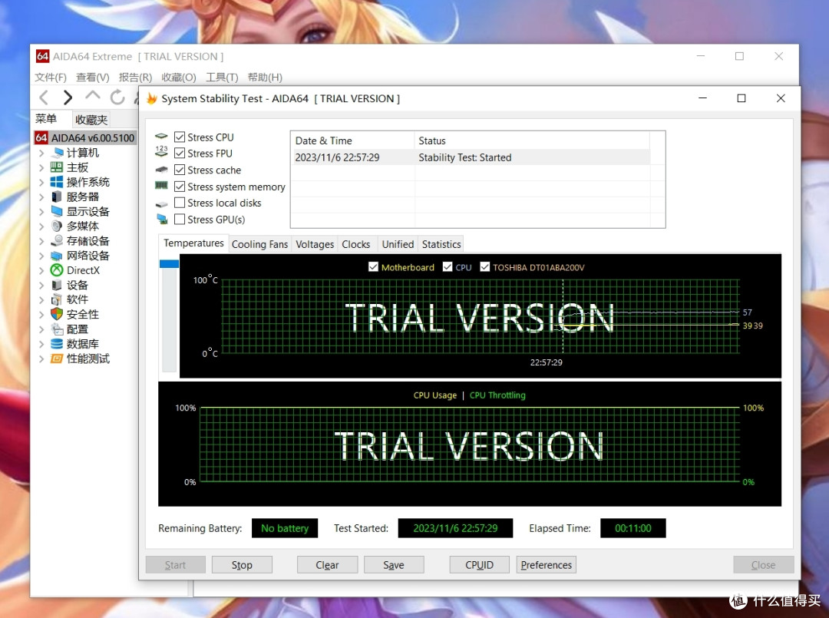Viewport: 829px width, 618px height.
Task: Select the 性能测试 benchmark icon
Action: point(57,359)
